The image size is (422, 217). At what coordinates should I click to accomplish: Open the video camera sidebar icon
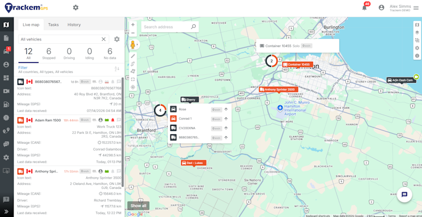point(6,91)
